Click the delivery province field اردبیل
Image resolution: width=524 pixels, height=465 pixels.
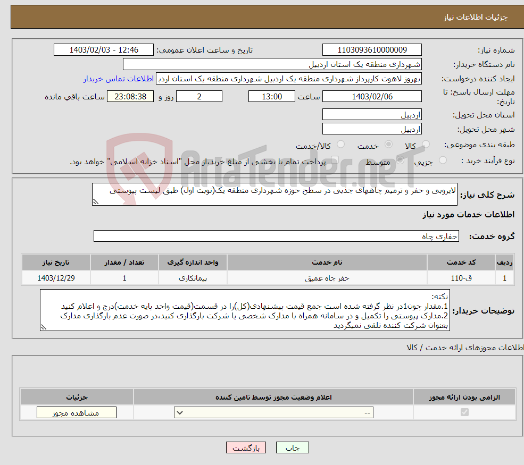(372, 114)
